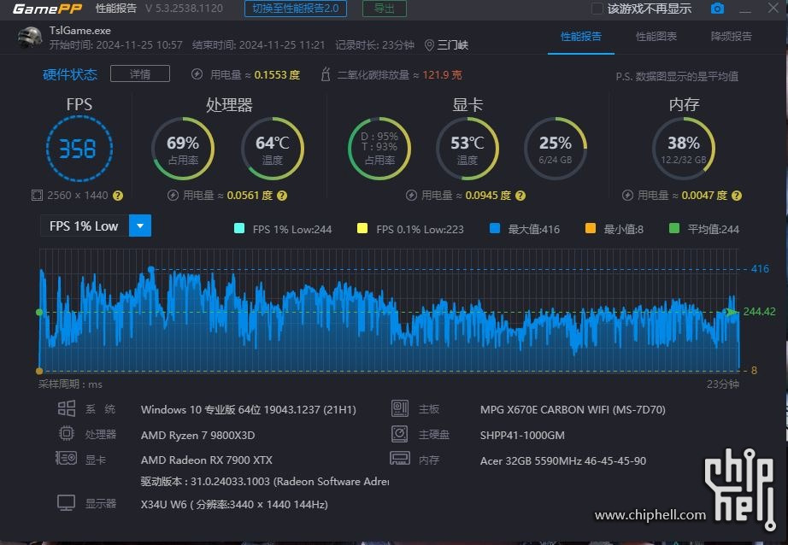Click the 切换至性能报告2.0 button
Image resolution: width=788 pixels, height=545 pixels.
point(296,9)
